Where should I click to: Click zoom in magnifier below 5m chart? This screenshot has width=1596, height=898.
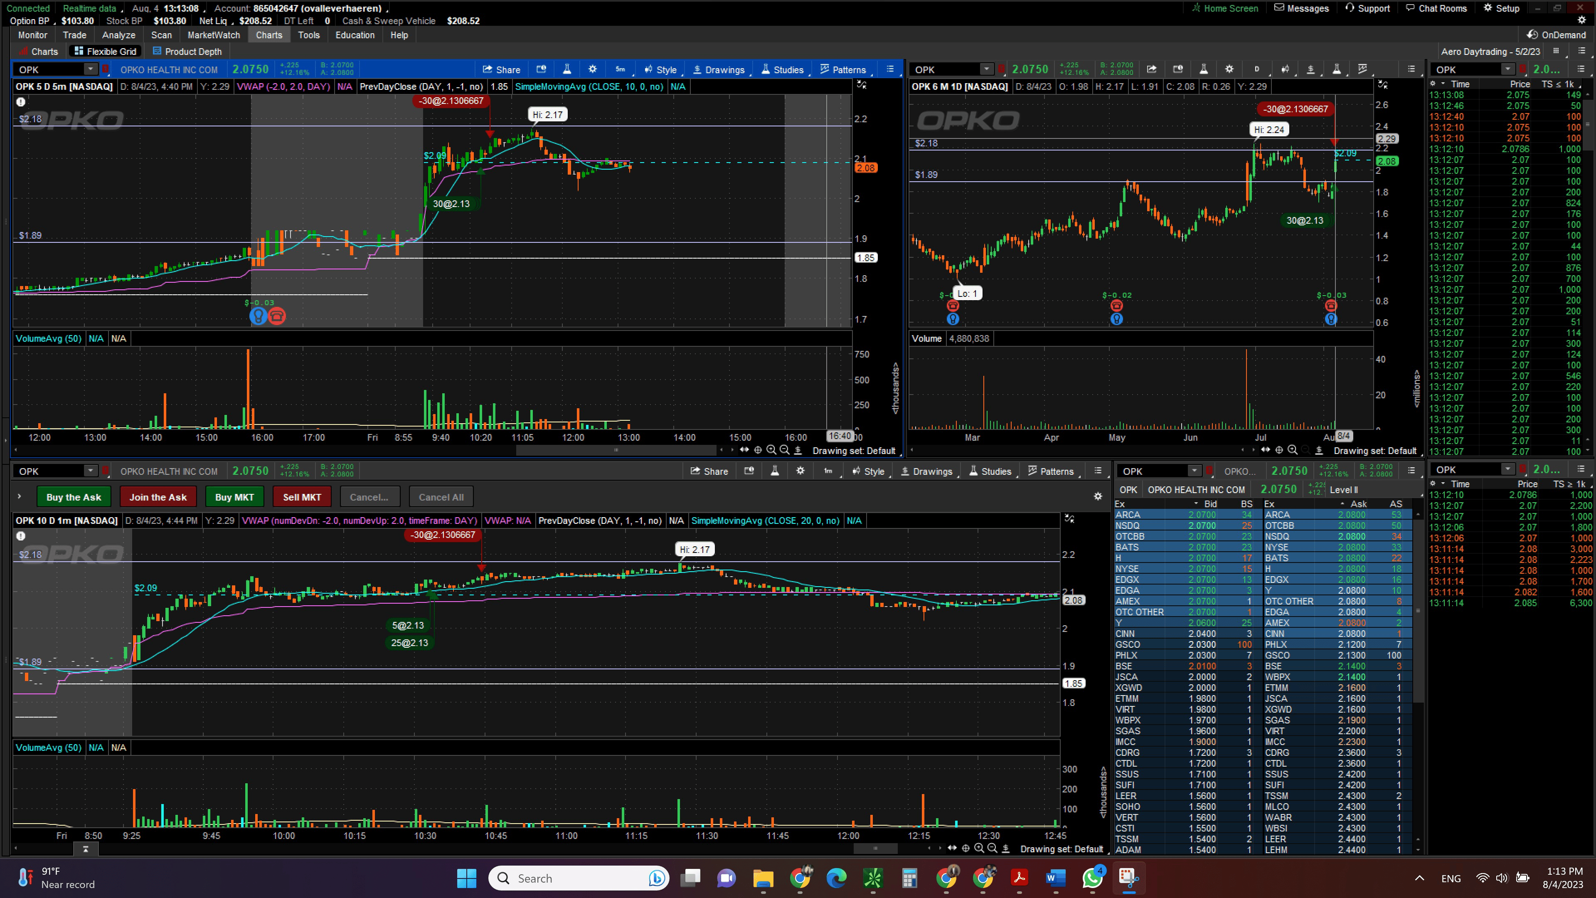[x=771, y=451]
